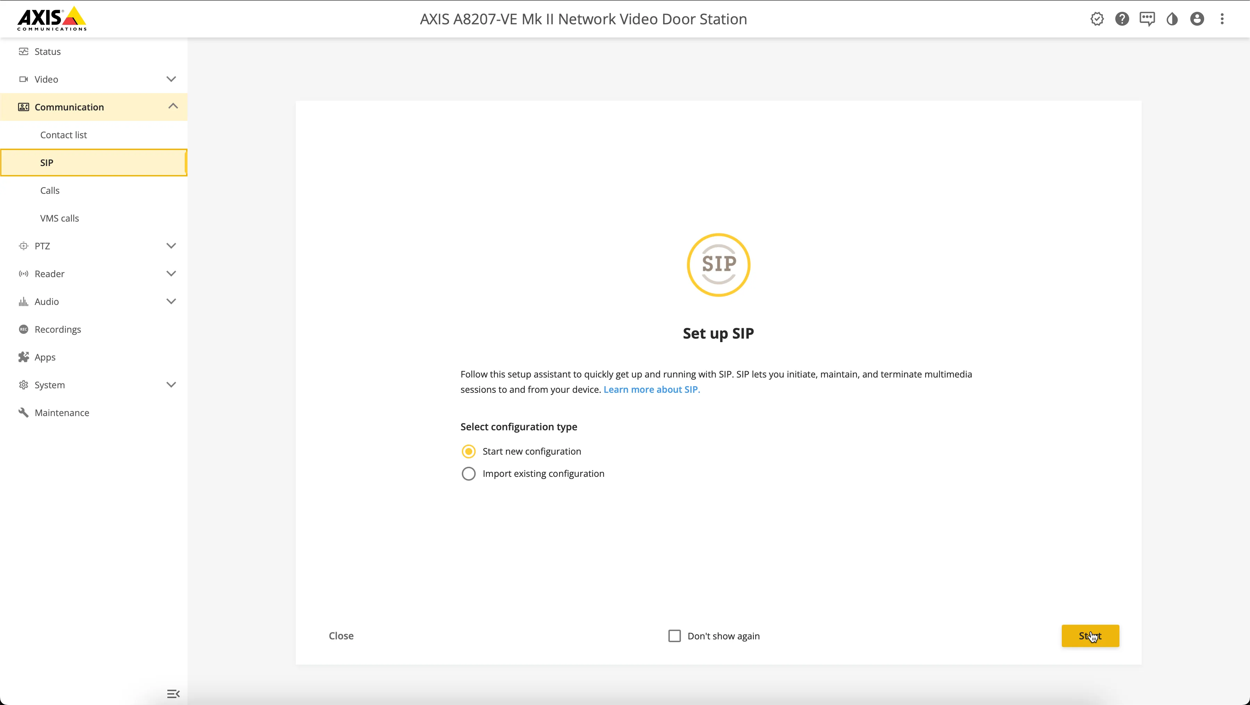The image size is (1250, 705).
Task: Toggle the theme contrast icon
Action: pyautogui.click(x=1172, y=19)
